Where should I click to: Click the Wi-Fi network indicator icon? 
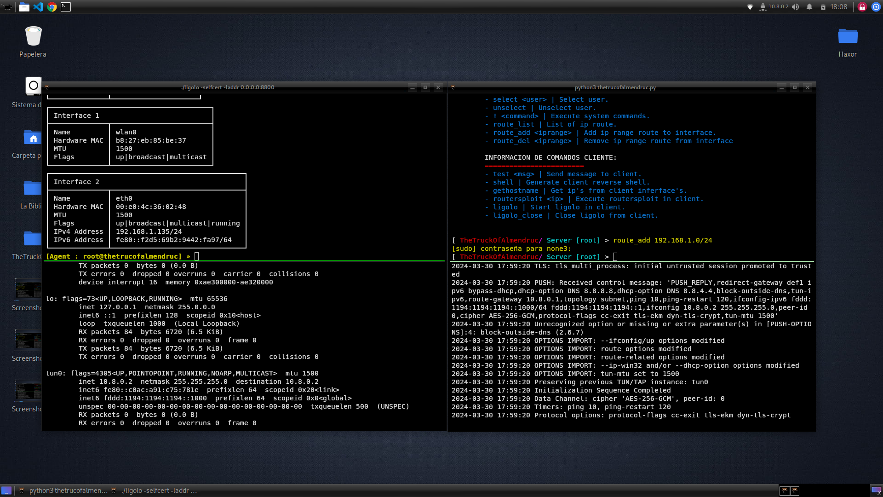pyautogui.click(x=750, y=7)
